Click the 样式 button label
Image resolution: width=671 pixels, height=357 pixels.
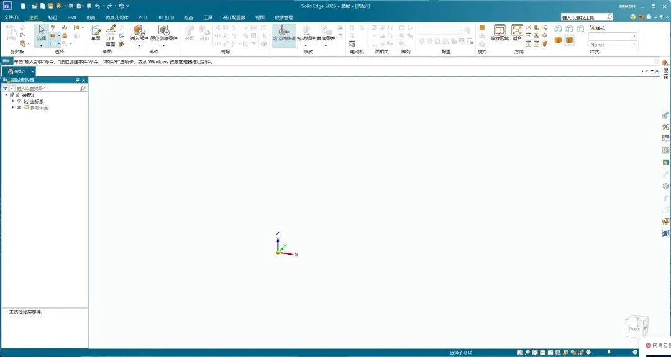coord(598,28)
